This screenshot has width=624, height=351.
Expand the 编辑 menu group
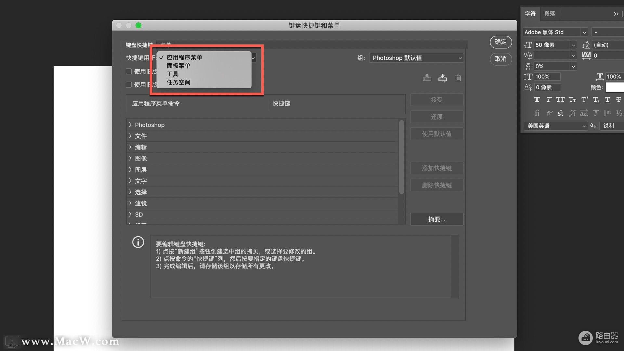pos(130,147)
